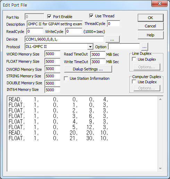The image size is (170, 179).
Task: Focus the Read TimeOut input field
Action: point(98,54)
